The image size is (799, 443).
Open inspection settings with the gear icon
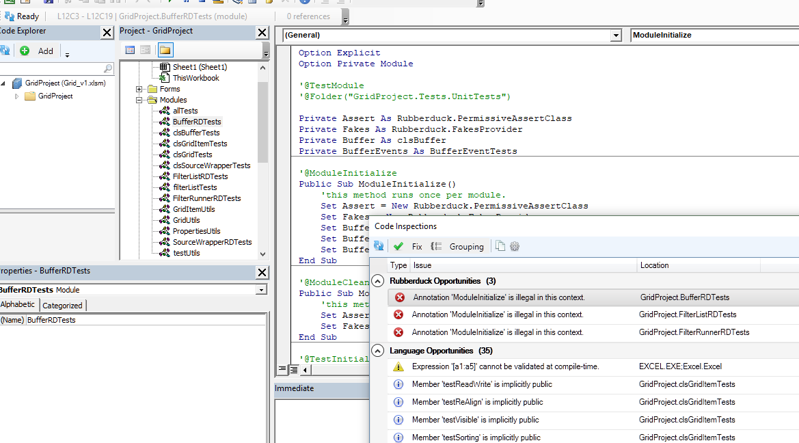[x=514, y=246]
